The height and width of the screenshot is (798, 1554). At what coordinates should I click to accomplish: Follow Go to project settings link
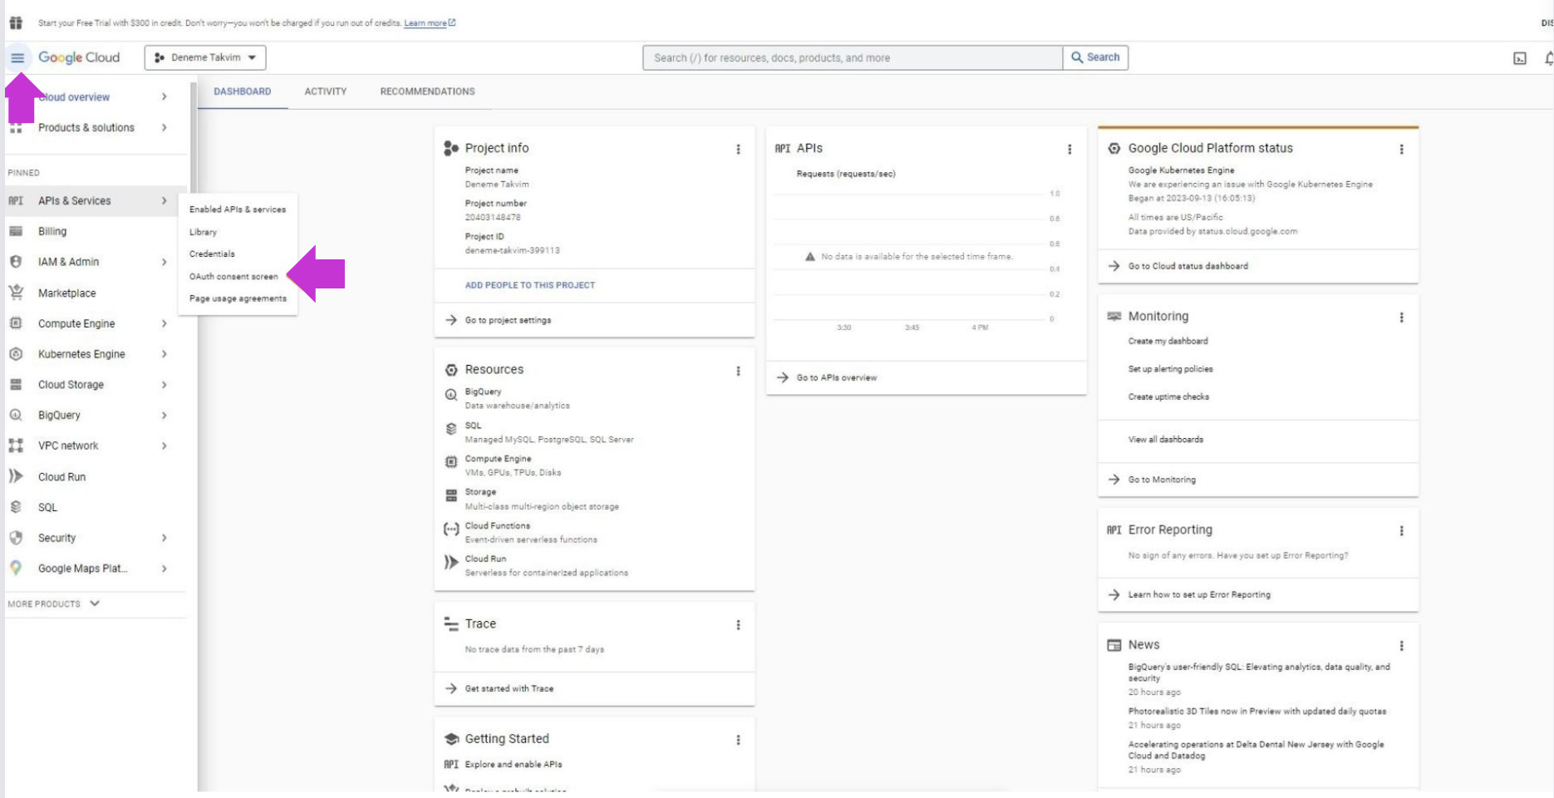(508, 320)
